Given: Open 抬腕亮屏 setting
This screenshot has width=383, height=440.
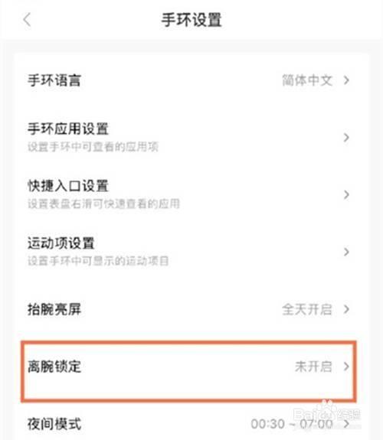Looking at the screenshot, I should coord(191,309).
